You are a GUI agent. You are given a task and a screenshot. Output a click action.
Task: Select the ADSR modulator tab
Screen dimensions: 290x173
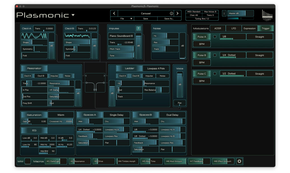coord(217,28)
